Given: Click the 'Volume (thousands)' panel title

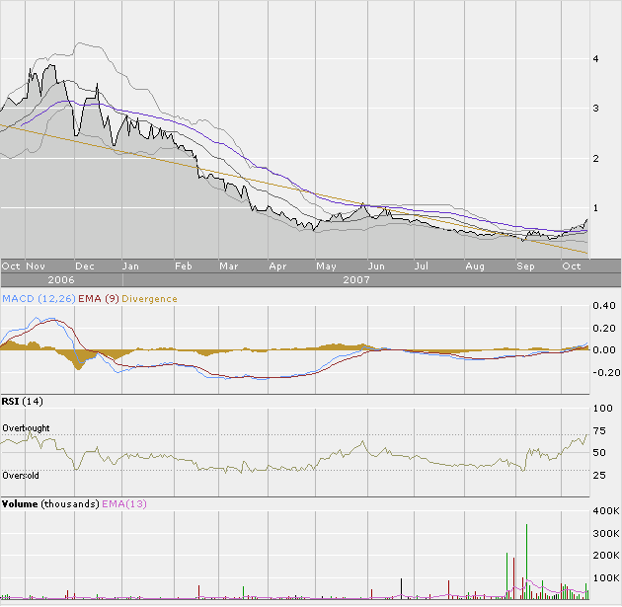Looking at the screenshot, I should coord(50,504).
